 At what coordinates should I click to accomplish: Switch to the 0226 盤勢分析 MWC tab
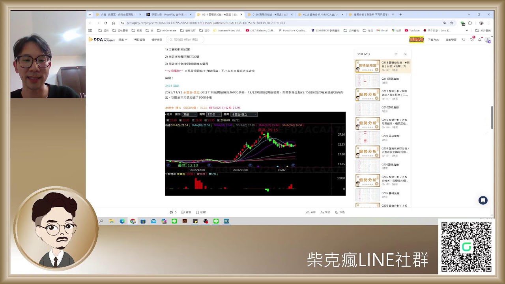(321, 15)
